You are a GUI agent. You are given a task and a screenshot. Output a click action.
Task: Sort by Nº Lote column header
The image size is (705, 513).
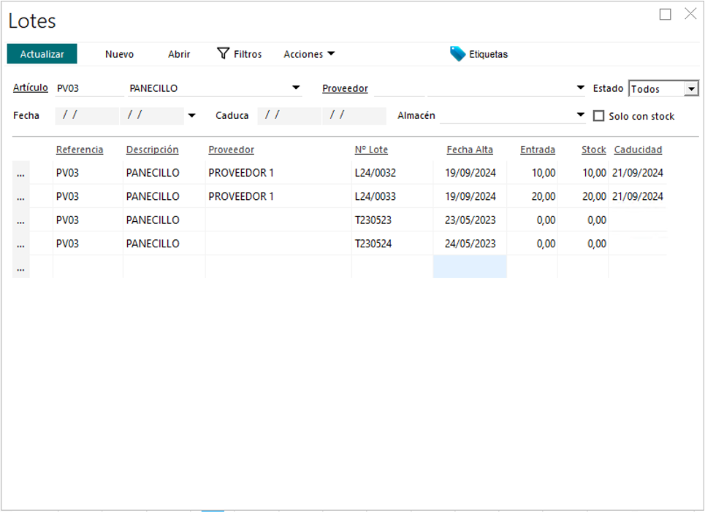[371, 150]
